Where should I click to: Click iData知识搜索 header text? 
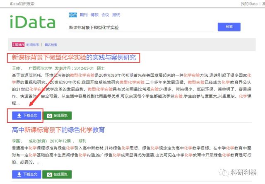[22, 4]
